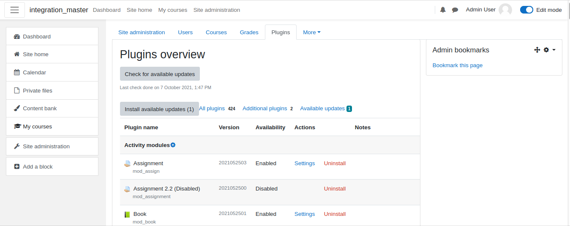This screenshot has height=226, width=570.
Task: Open the Users admin tab
Action: [185, 32]
